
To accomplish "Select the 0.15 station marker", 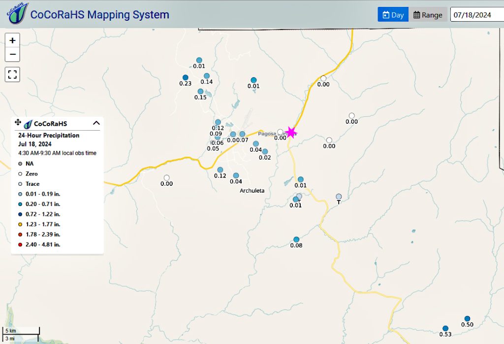I will (201, 91).
